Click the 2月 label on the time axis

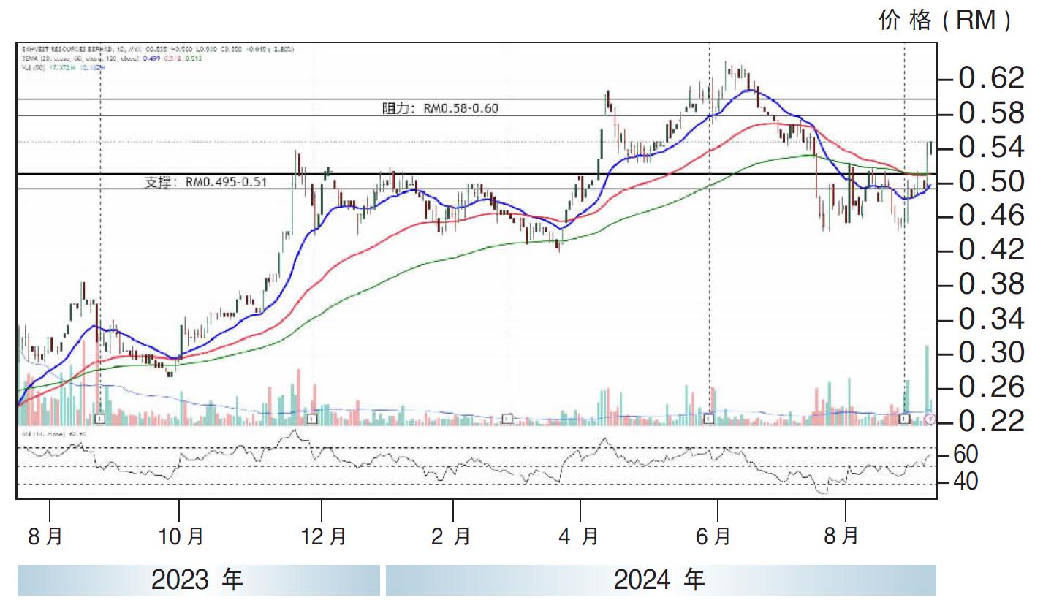pos(451,537)
